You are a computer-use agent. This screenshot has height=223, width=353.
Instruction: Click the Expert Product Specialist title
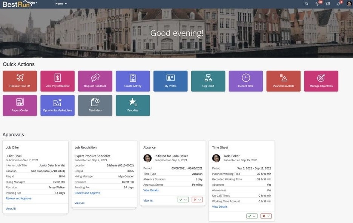pos(92,156)
